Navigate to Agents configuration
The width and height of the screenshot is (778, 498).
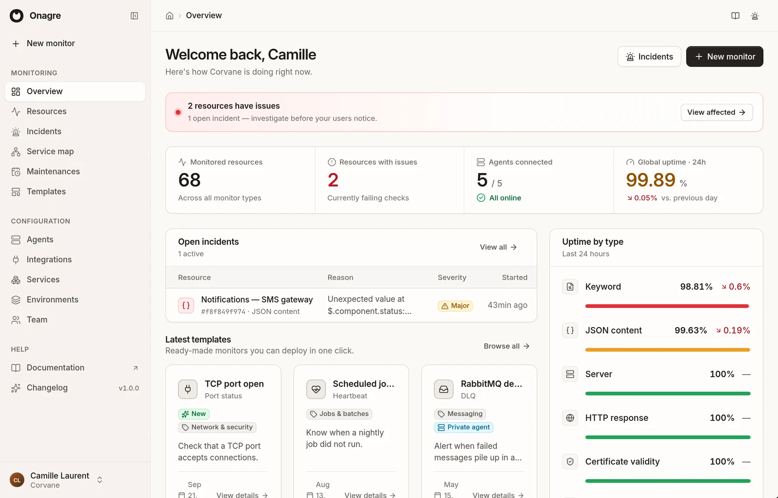(75, 240)
